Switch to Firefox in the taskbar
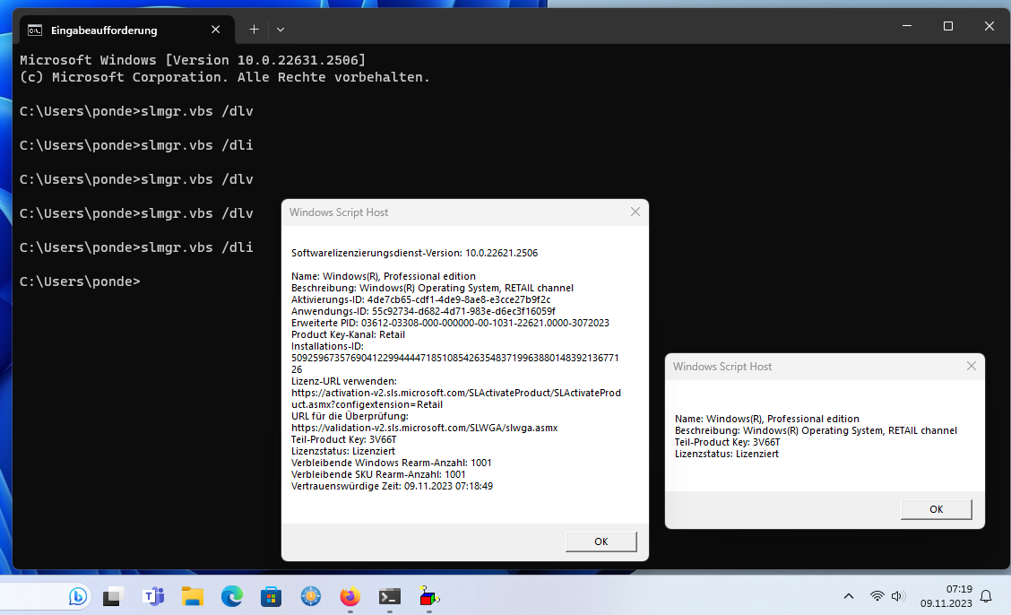The height and width of the screenshot is (615, 1011). pyautogui.click(x=350, y=596)
